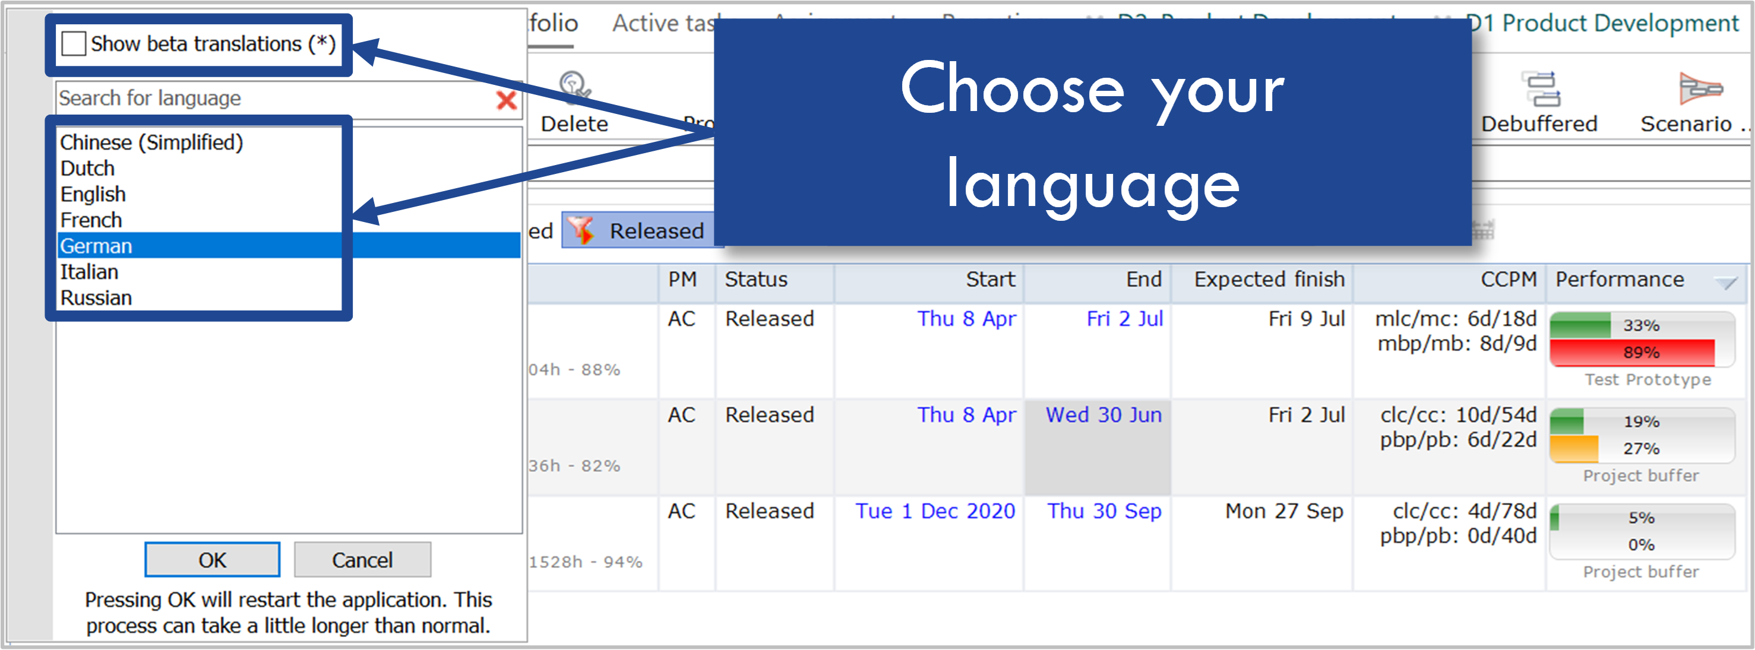Choose Chinese (Simplified) language
This screenshot has width=1755, height=650.
tap(151, 142)
